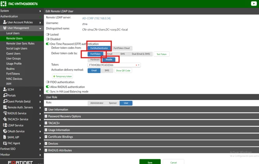Open Guest Users page
This screenshot has width=259, height=164.
pos(13,53)
